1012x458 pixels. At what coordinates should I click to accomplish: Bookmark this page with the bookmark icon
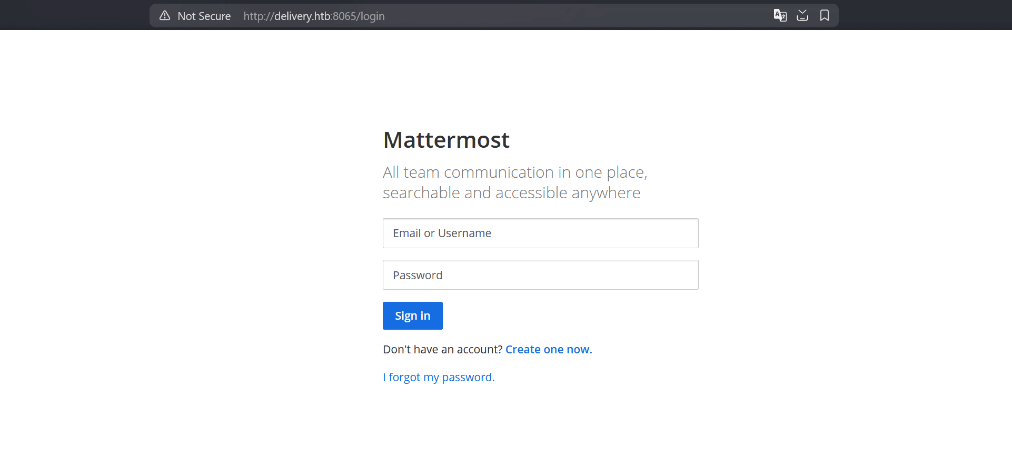point(824,16)
